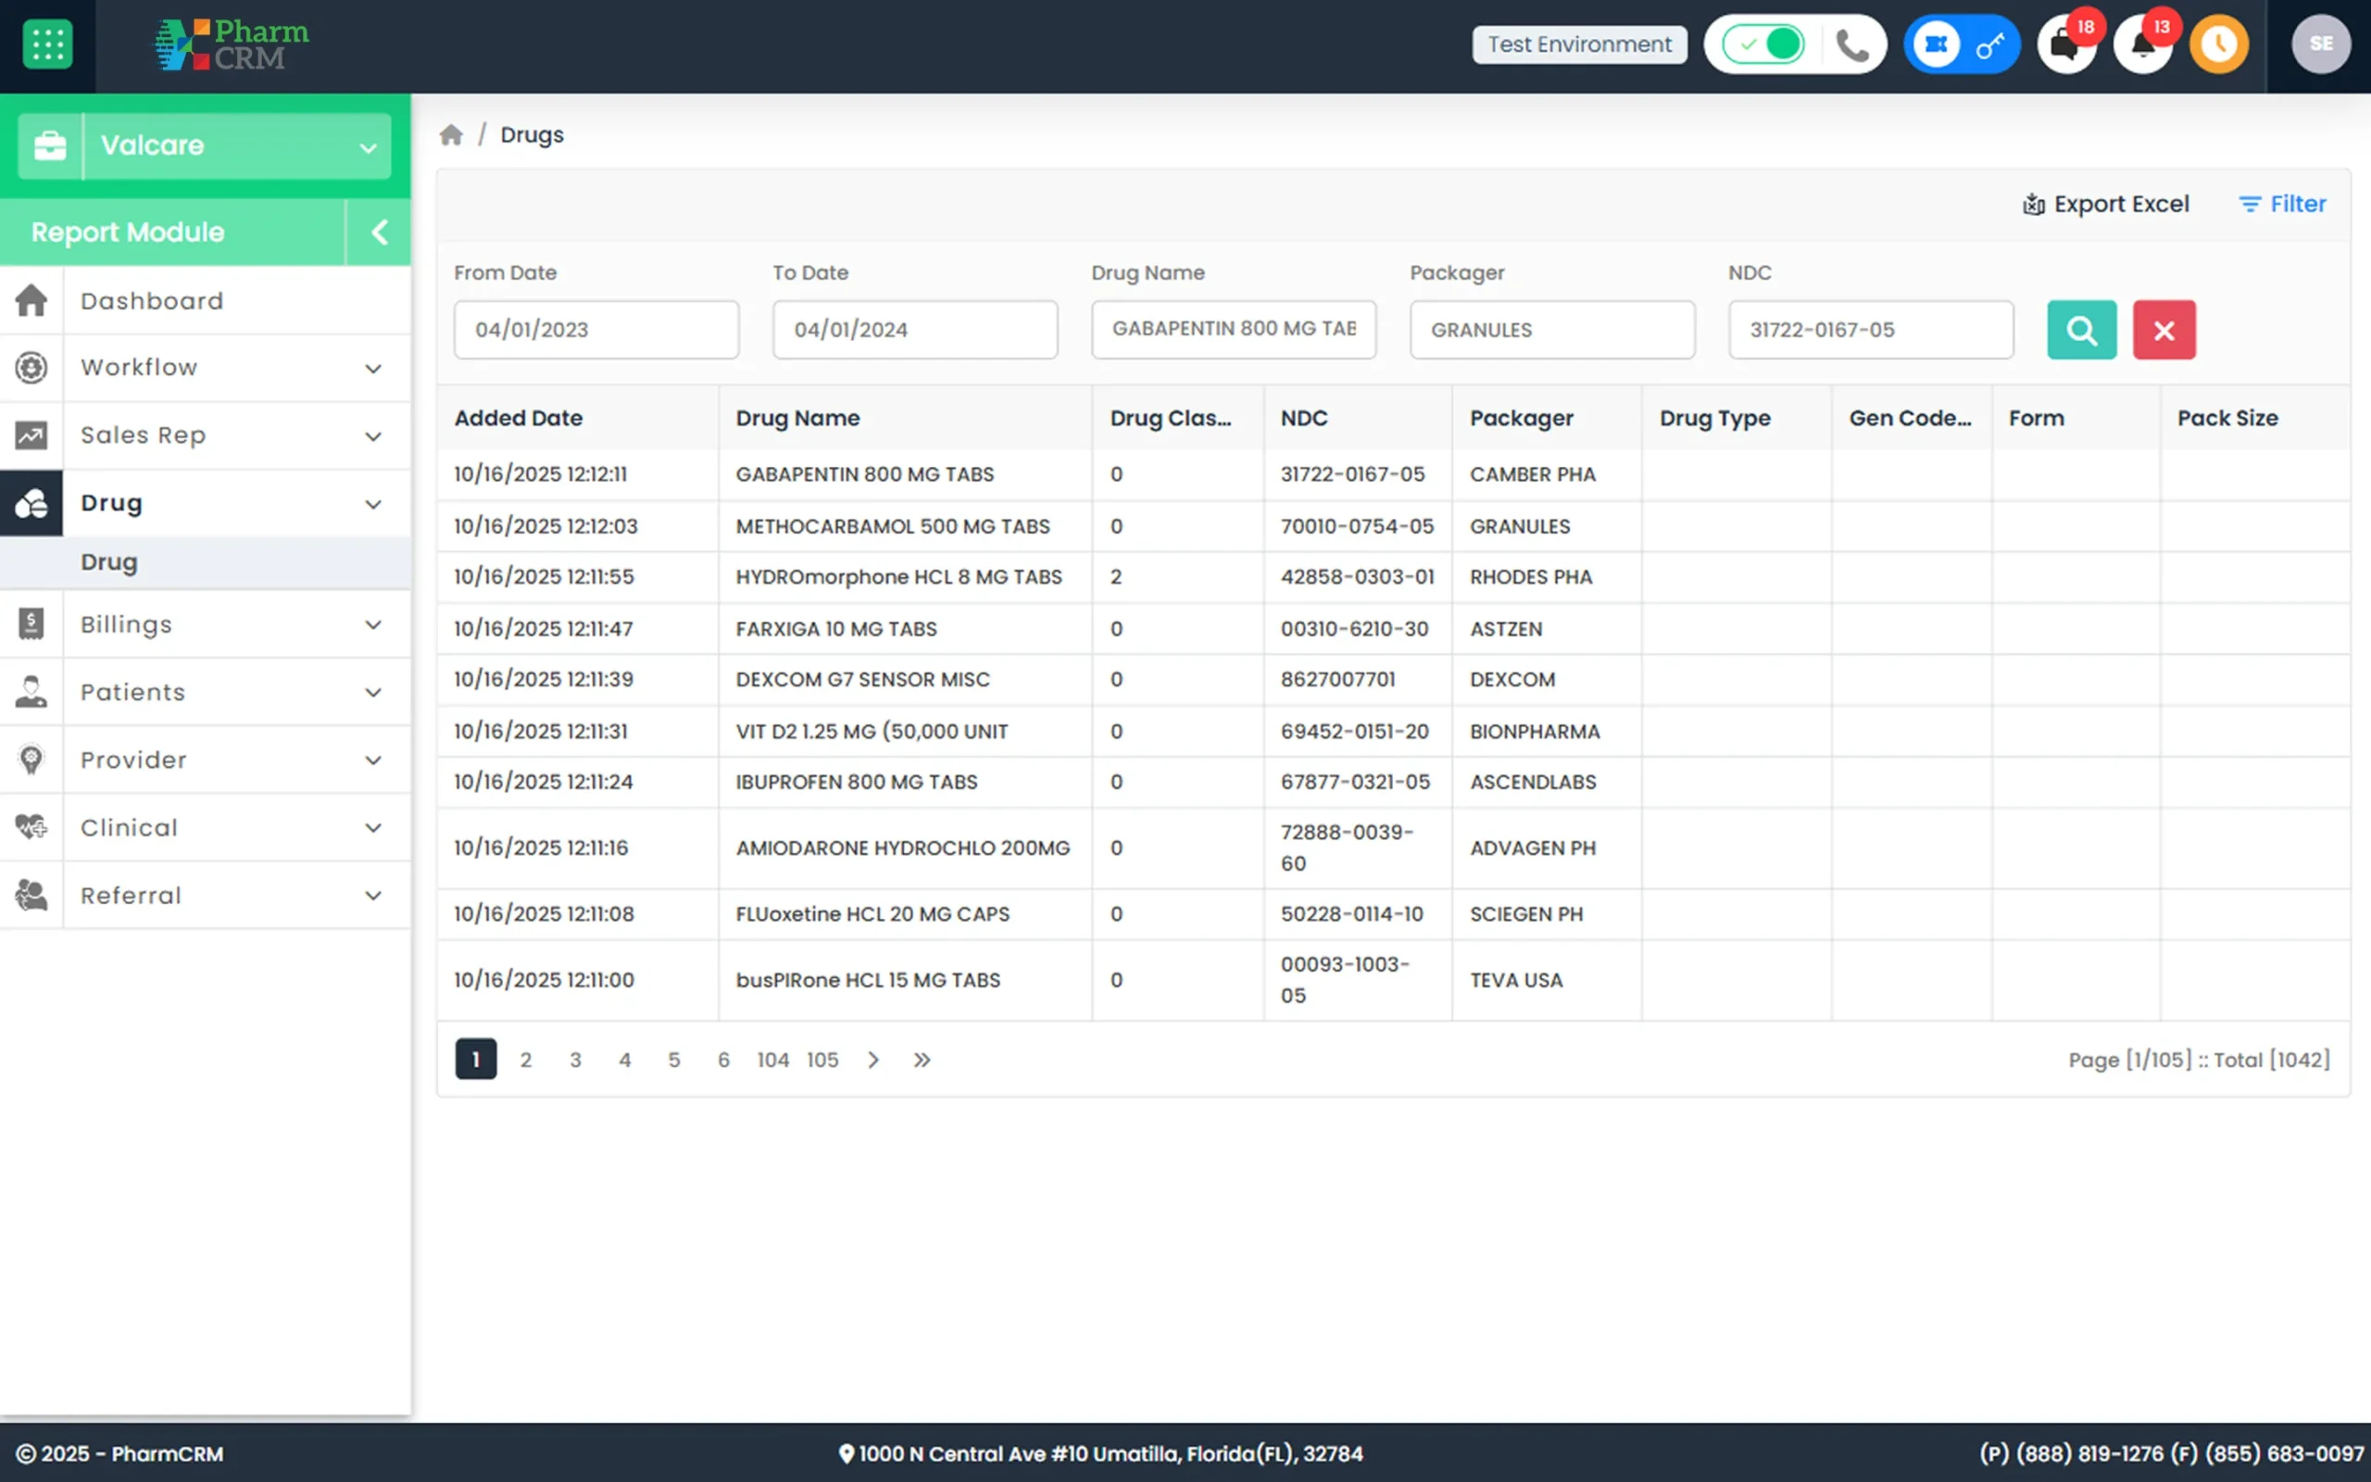Open the blue video meeting icon
Image resolution: width=2371 pixels, height=1482 pixels.
[1936, 44]
